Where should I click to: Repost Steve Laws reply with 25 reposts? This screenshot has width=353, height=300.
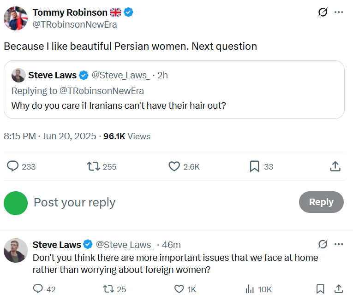click(108, 289)
